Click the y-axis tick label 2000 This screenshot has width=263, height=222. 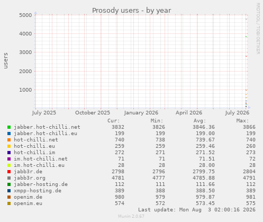(25, 71)
